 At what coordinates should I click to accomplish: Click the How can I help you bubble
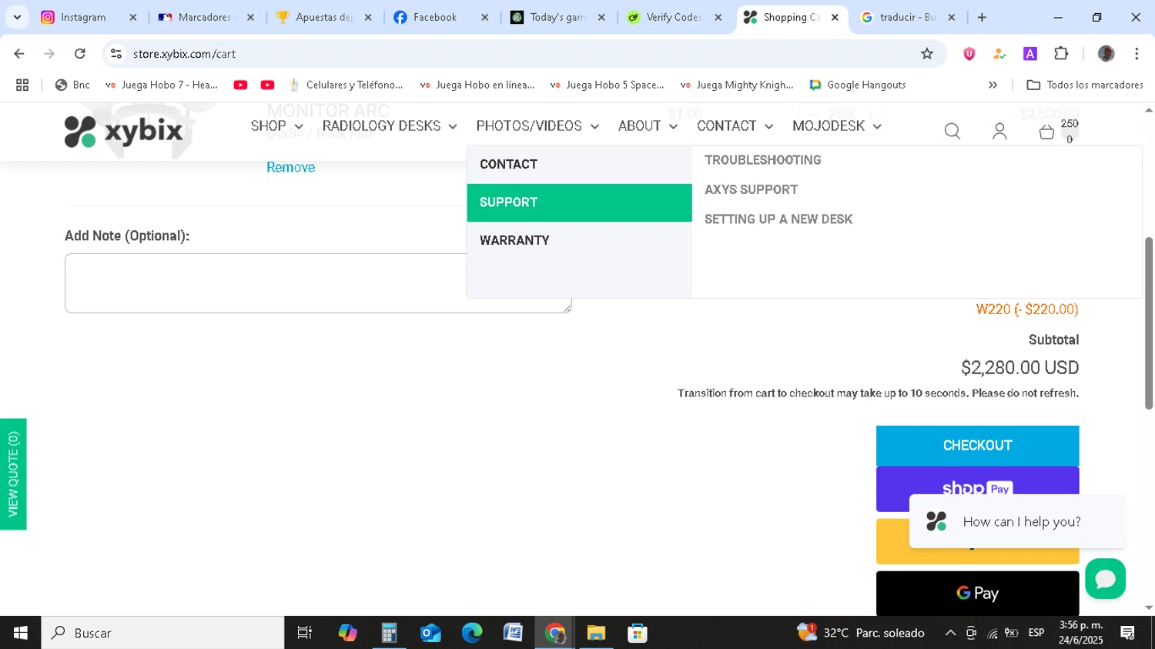click(x=1017, y=521)
